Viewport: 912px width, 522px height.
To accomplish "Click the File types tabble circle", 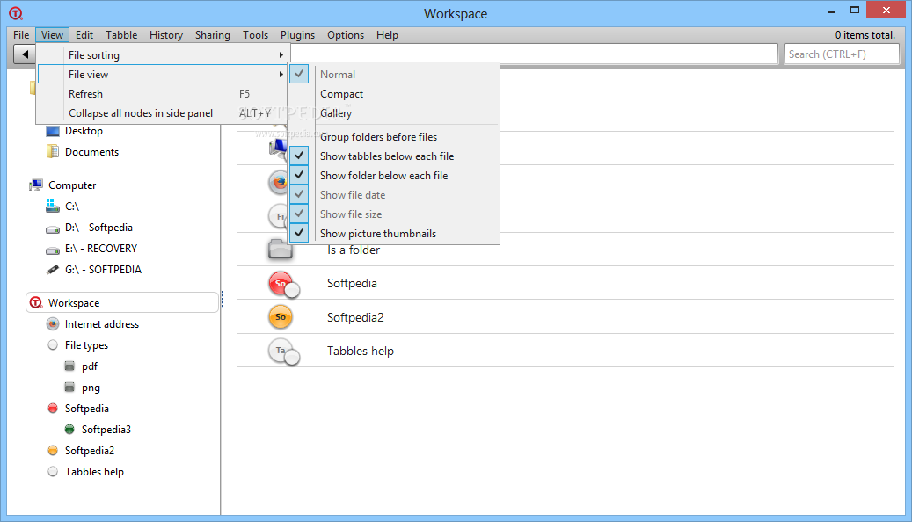I will [53, 344].
